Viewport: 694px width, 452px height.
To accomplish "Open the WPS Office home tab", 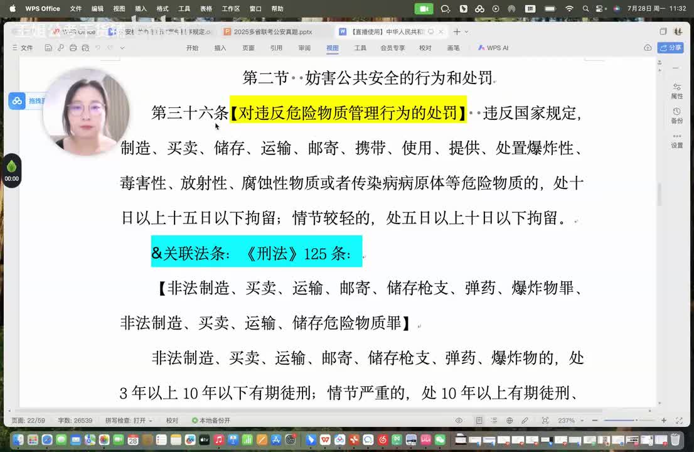I will coord(74,32).
